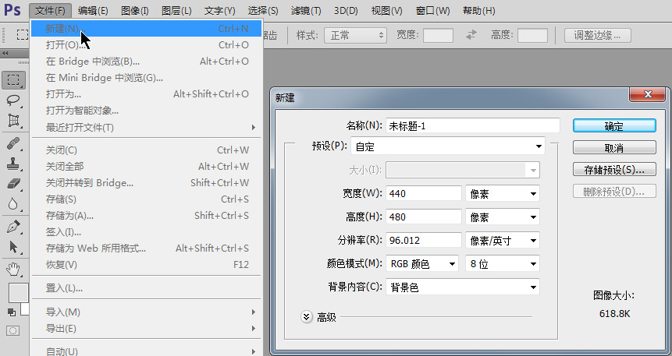Select the Rectangular Marquee tool in the toolbox
Image resolution: width=672 pixels, height=356 pixels.
(x=13, y=80)
